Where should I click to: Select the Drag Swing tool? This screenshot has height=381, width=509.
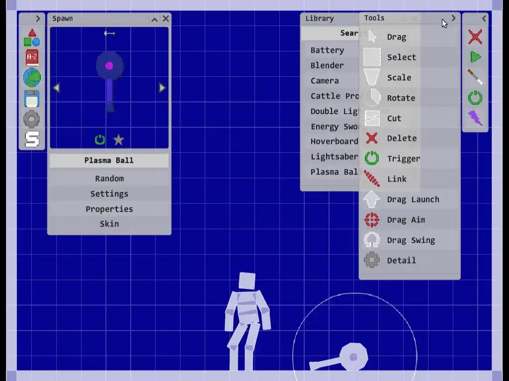click(x=410, y=241)
